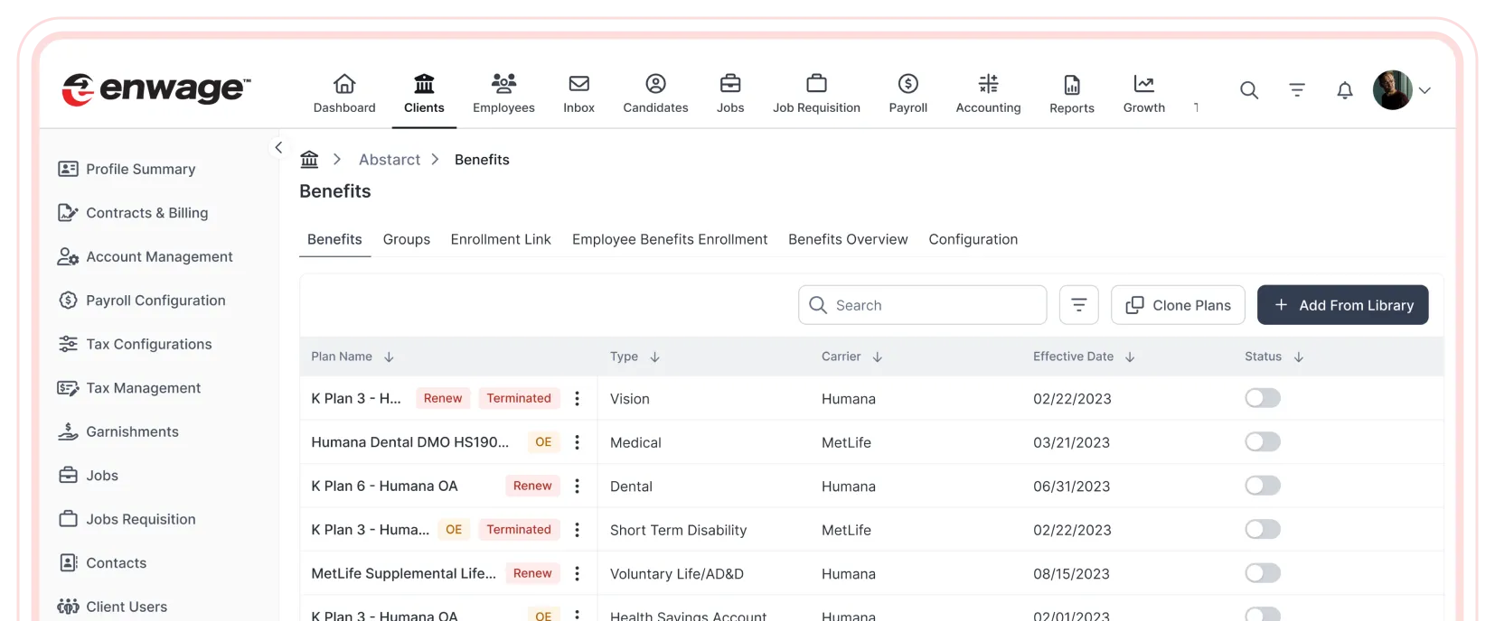Click the global search magnifier icon
This screenshot has height=621, width=1495.
(1249, 90)
